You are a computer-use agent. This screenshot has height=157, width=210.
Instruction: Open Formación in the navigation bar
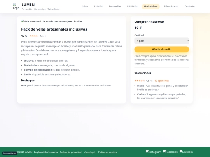pos(115,7)
